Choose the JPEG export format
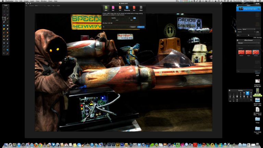 106,8
